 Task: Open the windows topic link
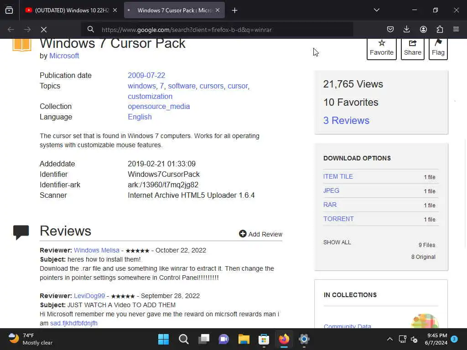142,86
